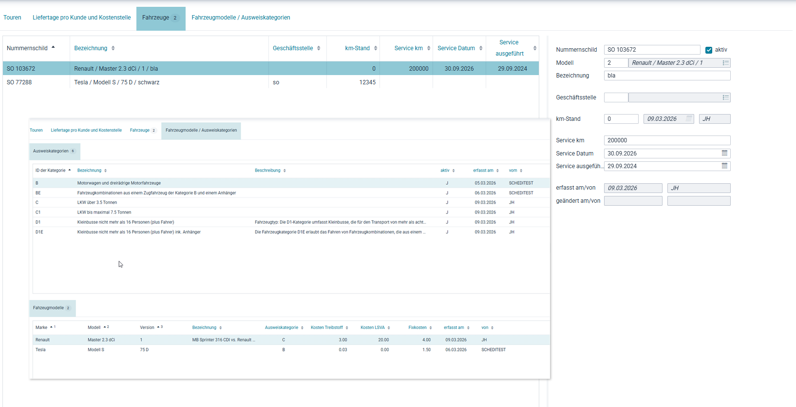Open the Service Datum calendar picker
Viewport: 796px width, 407px height.
click(x=724, y=153)
